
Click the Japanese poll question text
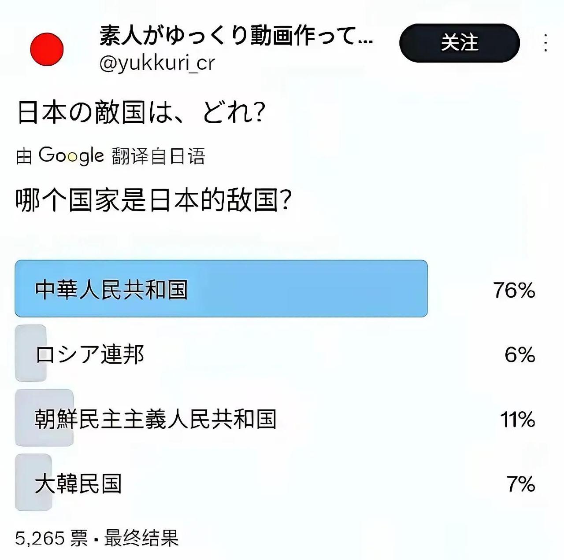(141, 112)
